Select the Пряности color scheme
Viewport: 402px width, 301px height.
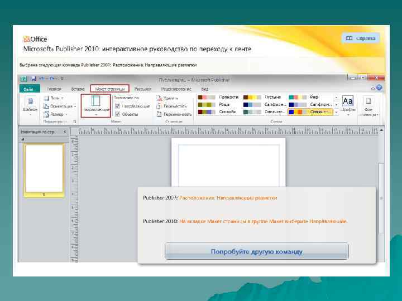pyautogui.click(x=218, y=97)
